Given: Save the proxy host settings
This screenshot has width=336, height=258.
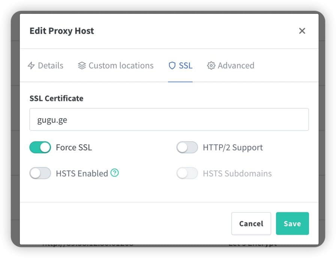Looking at the screenshot, I should coord(292,223).
